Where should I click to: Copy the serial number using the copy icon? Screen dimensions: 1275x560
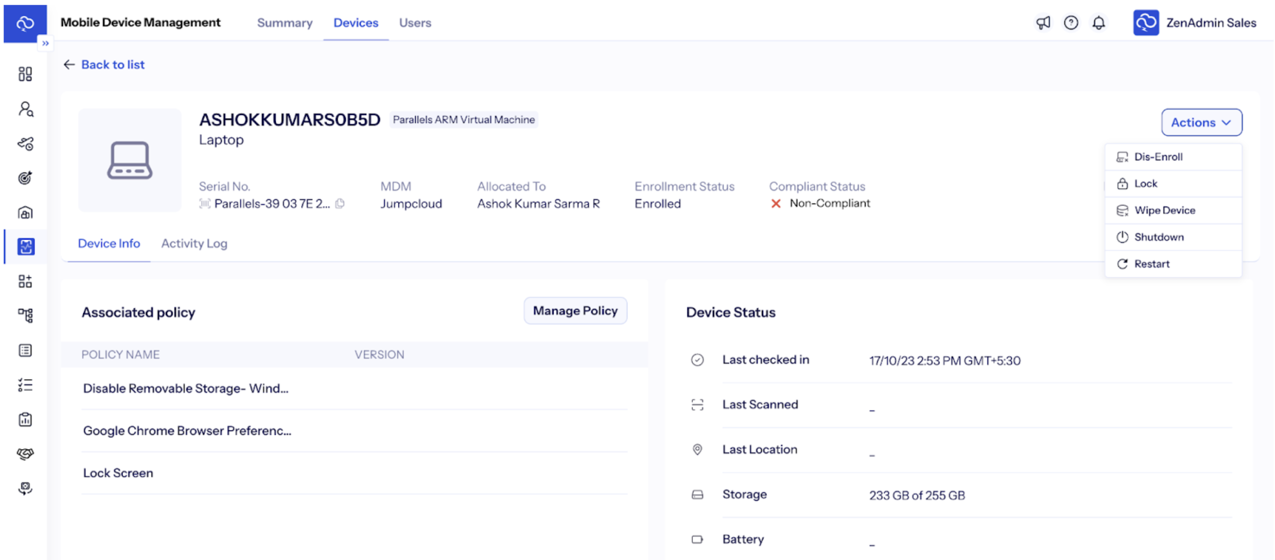(x=340, y=203)
